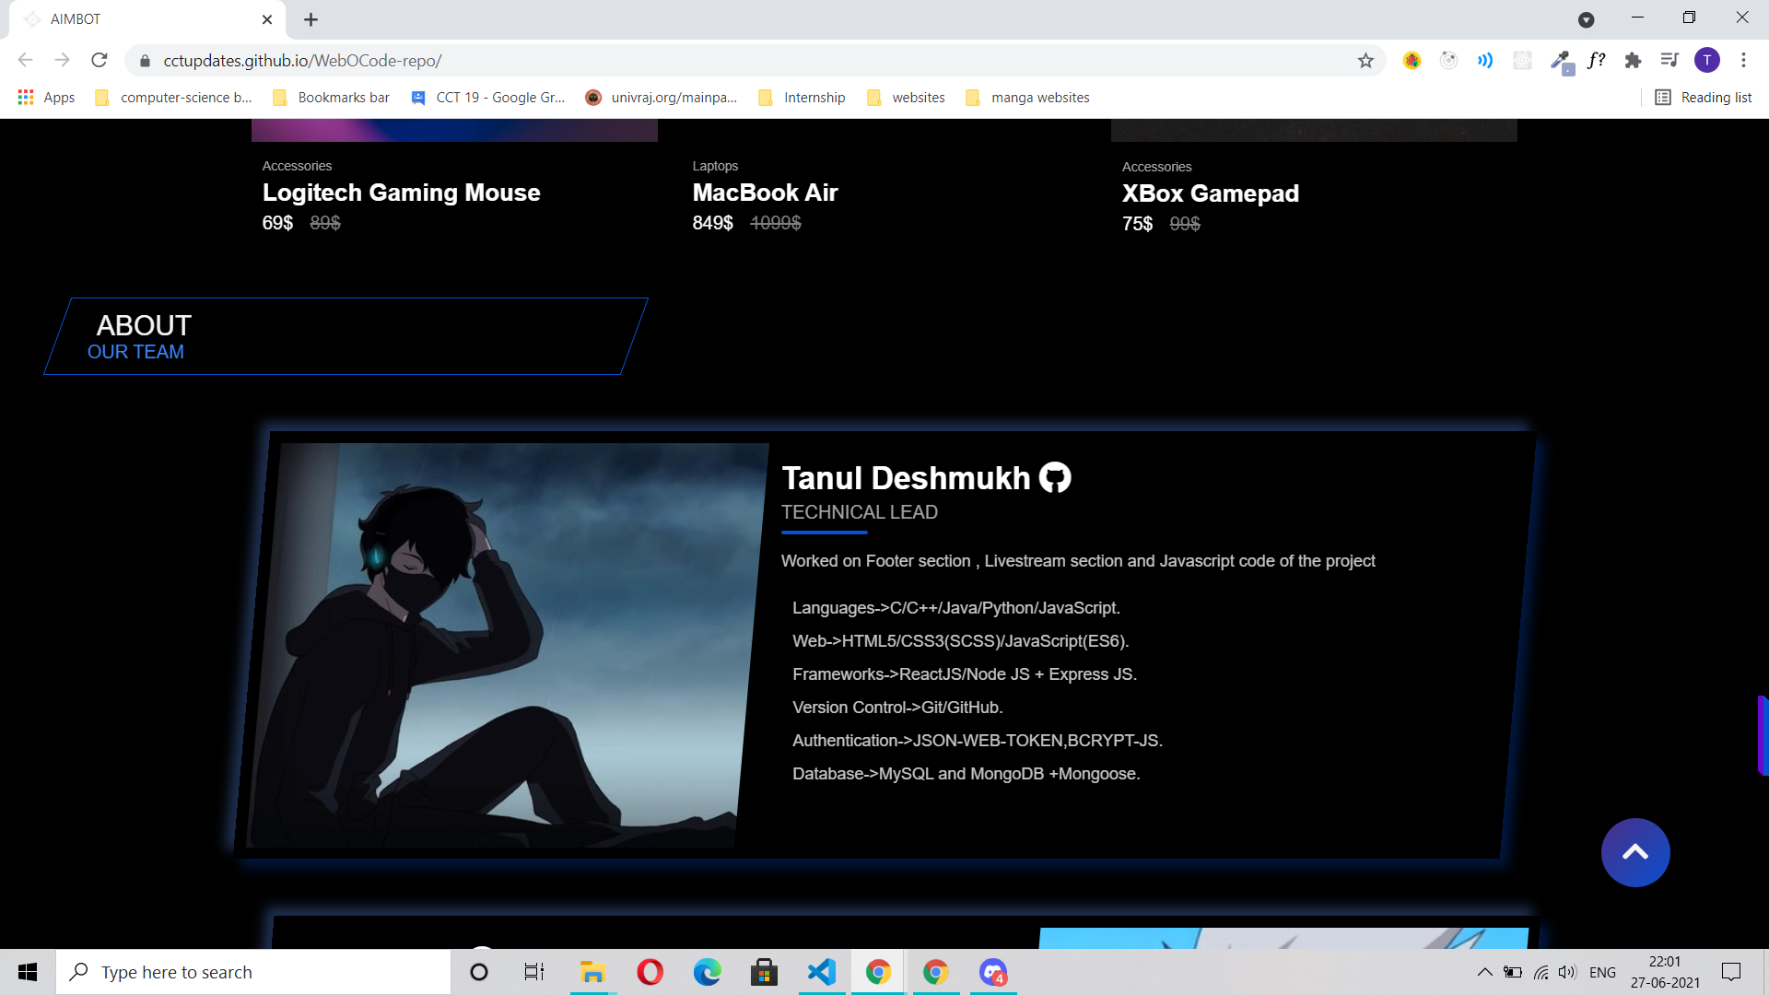Open Opera browser from taskbar

[650, 972]
